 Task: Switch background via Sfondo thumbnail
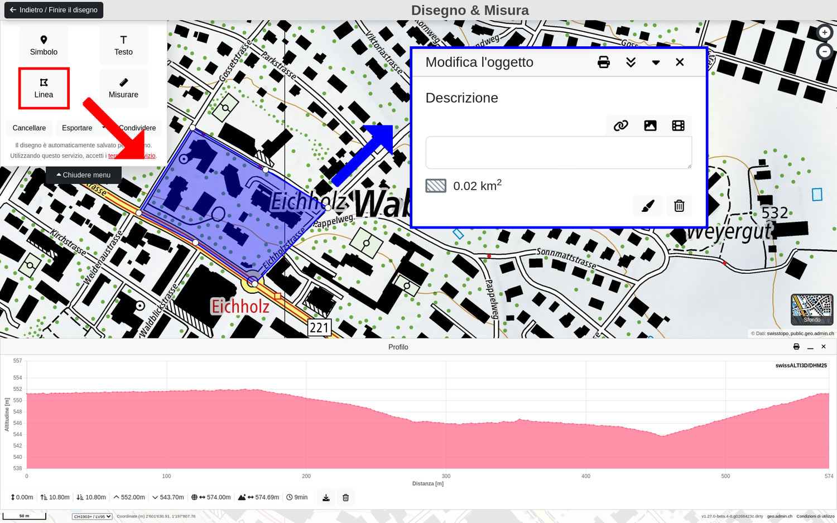click(x=812, y=309)
